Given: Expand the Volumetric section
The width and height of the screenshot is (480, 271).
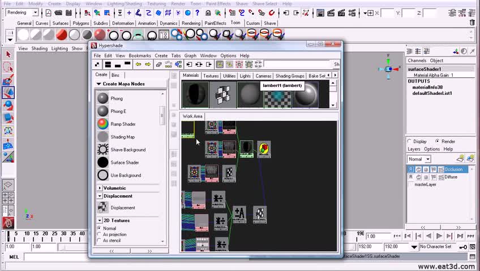Looking at the screenshot, I should tap(100, 189).
